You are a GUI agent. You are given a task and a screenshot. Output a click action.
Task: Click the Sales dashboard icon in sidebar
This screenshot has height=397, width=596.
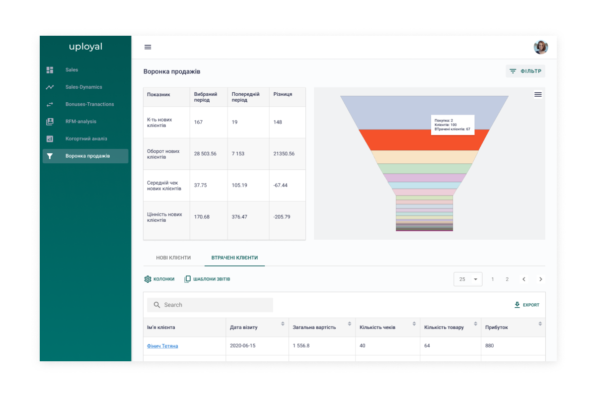50,70
